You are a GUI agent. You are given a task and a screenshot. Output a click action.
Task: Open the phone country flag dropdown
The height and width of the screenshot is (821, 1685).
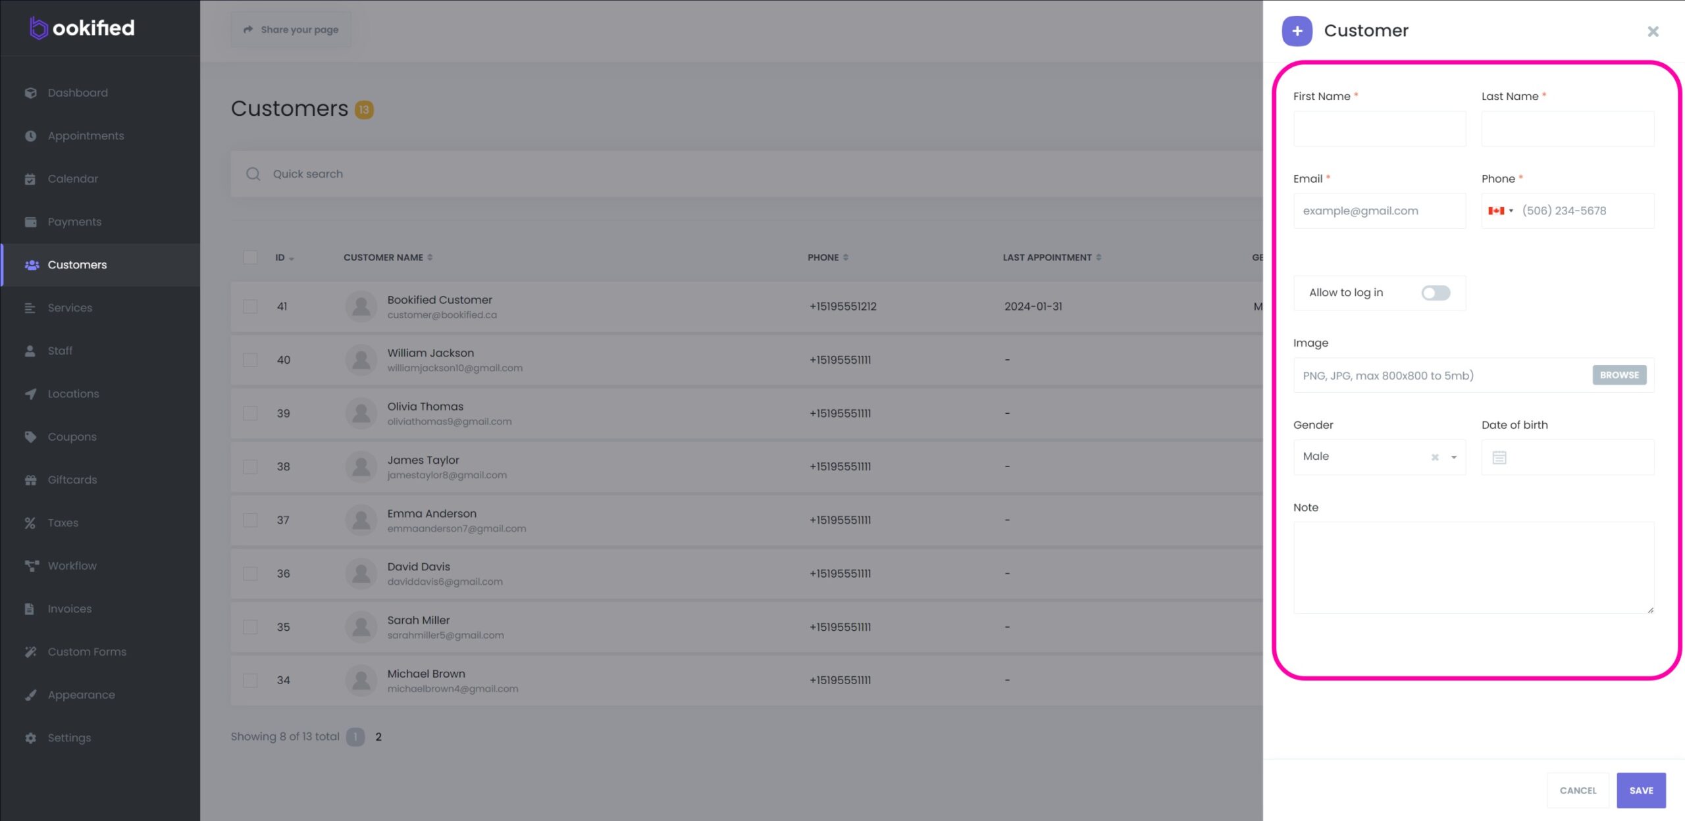click(x=1501, y=211)
